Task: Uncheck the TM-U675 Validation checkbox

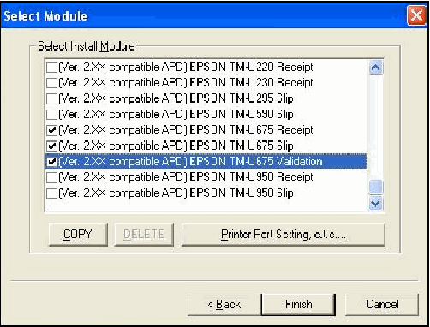Action: (x=51, y=162)
